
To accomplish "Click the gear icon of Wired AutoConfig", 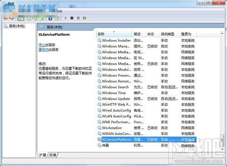I will (x=99, y=110).
